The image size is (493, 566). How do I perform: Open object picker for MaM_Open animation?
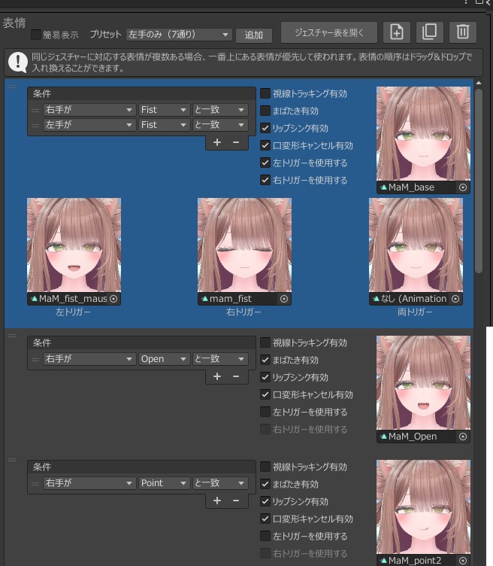tap(463, 437)
